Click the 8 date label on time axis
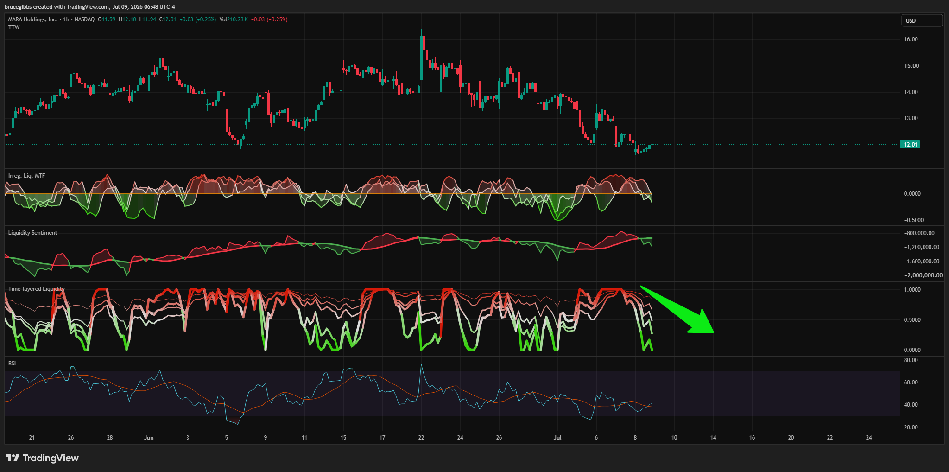Viewport: 949px width, 472px height. [x=635, y=438]
